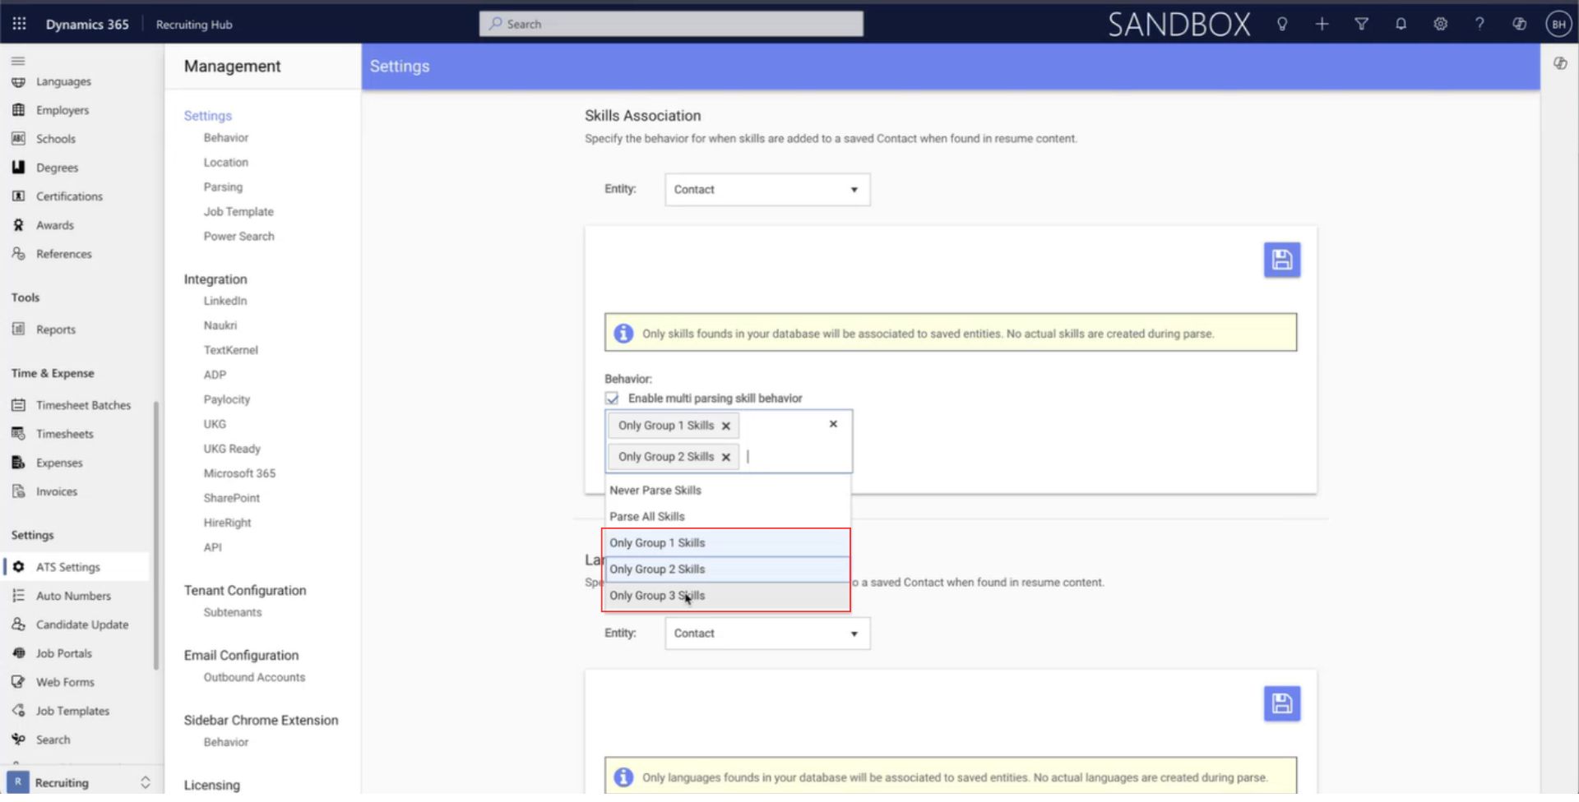This screenshot has height=802, width=1579.
Task: Open LinkedIn integration
Action: pyautogui.click(x=225, y=301)
